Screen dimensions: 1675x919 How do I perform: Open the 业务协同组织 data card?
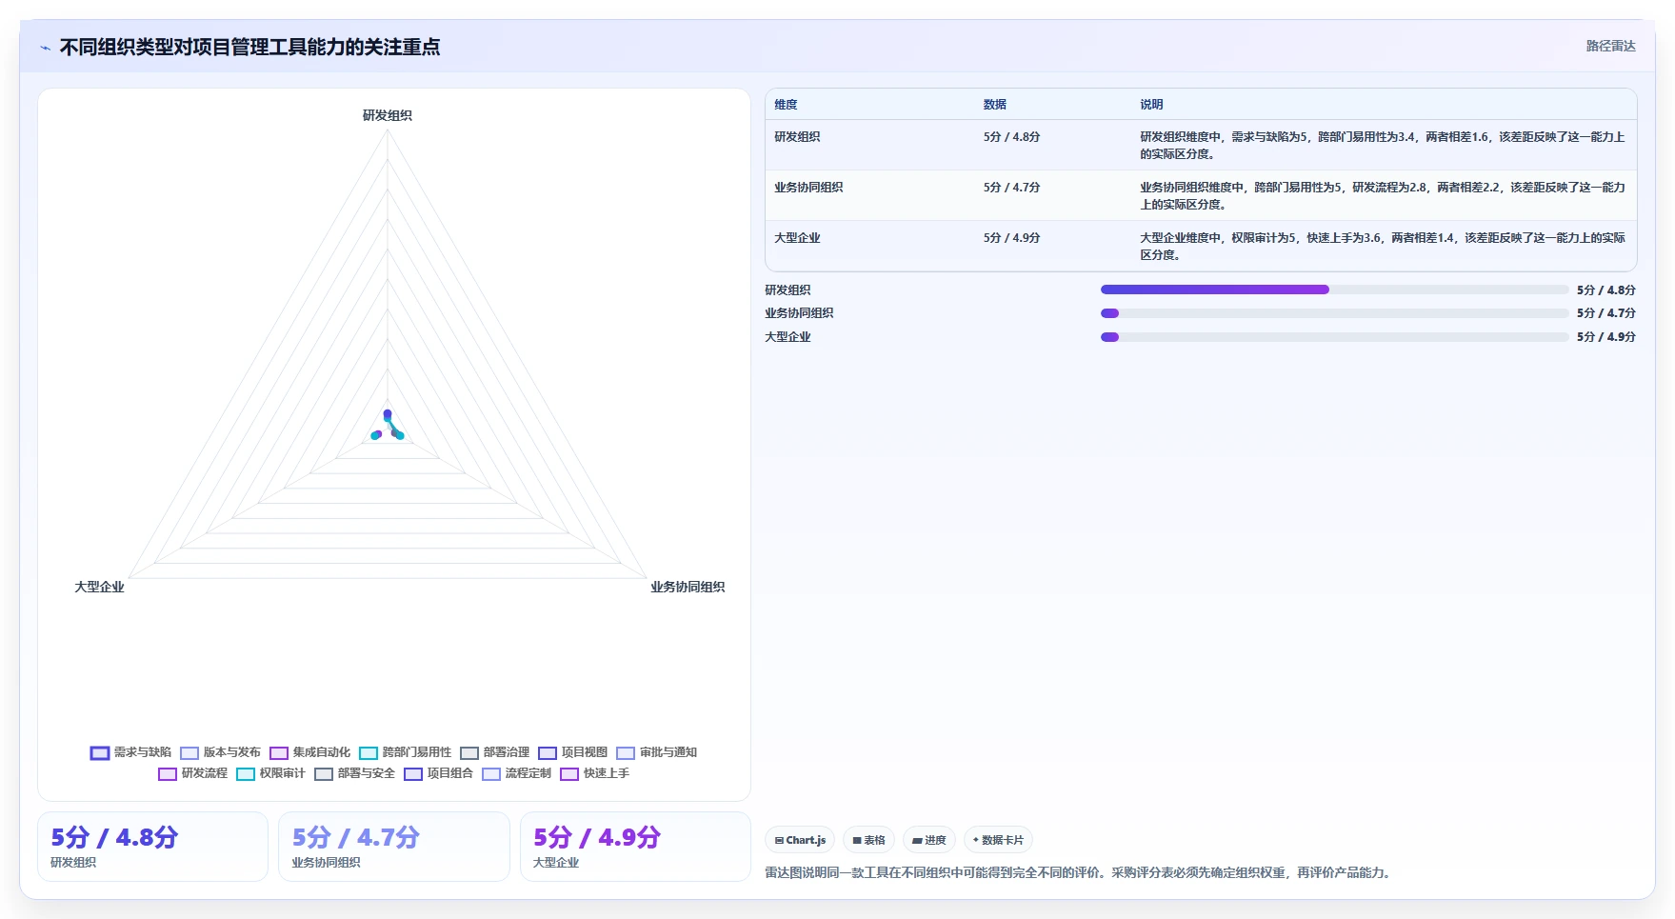click(394, 847)
